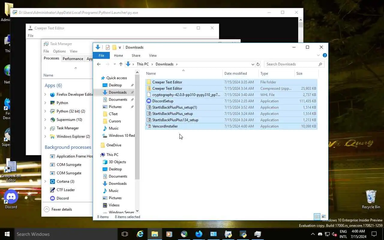The height and width of the screenshot is (240, 384).
Task: Open Discord desktop shortcut
Action: [x=11, y=199]
